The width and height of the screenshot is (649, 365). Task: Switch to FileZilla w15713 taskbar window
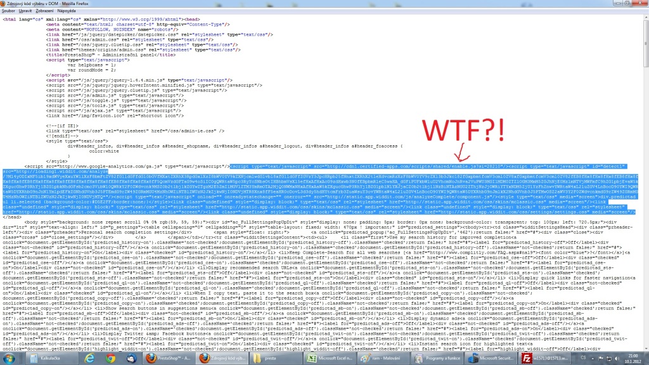tap(544, 359)
